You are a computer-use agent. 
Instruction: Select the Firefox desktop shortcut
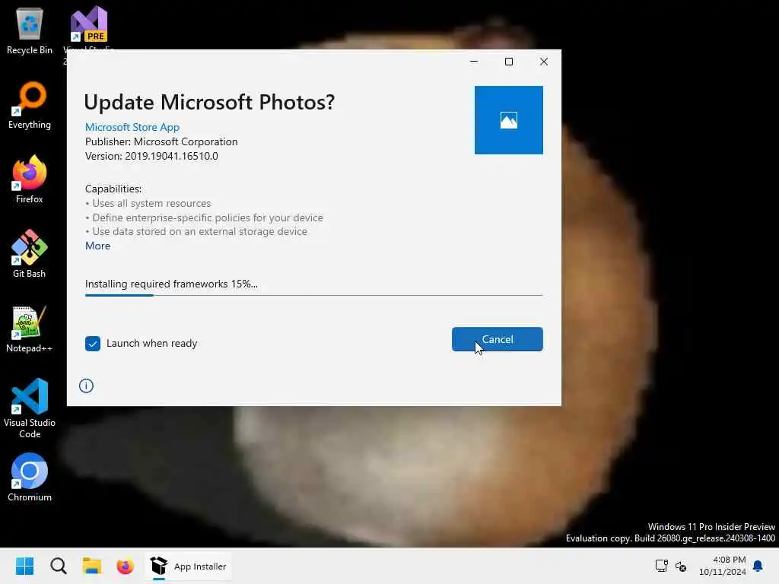point(30,179)
